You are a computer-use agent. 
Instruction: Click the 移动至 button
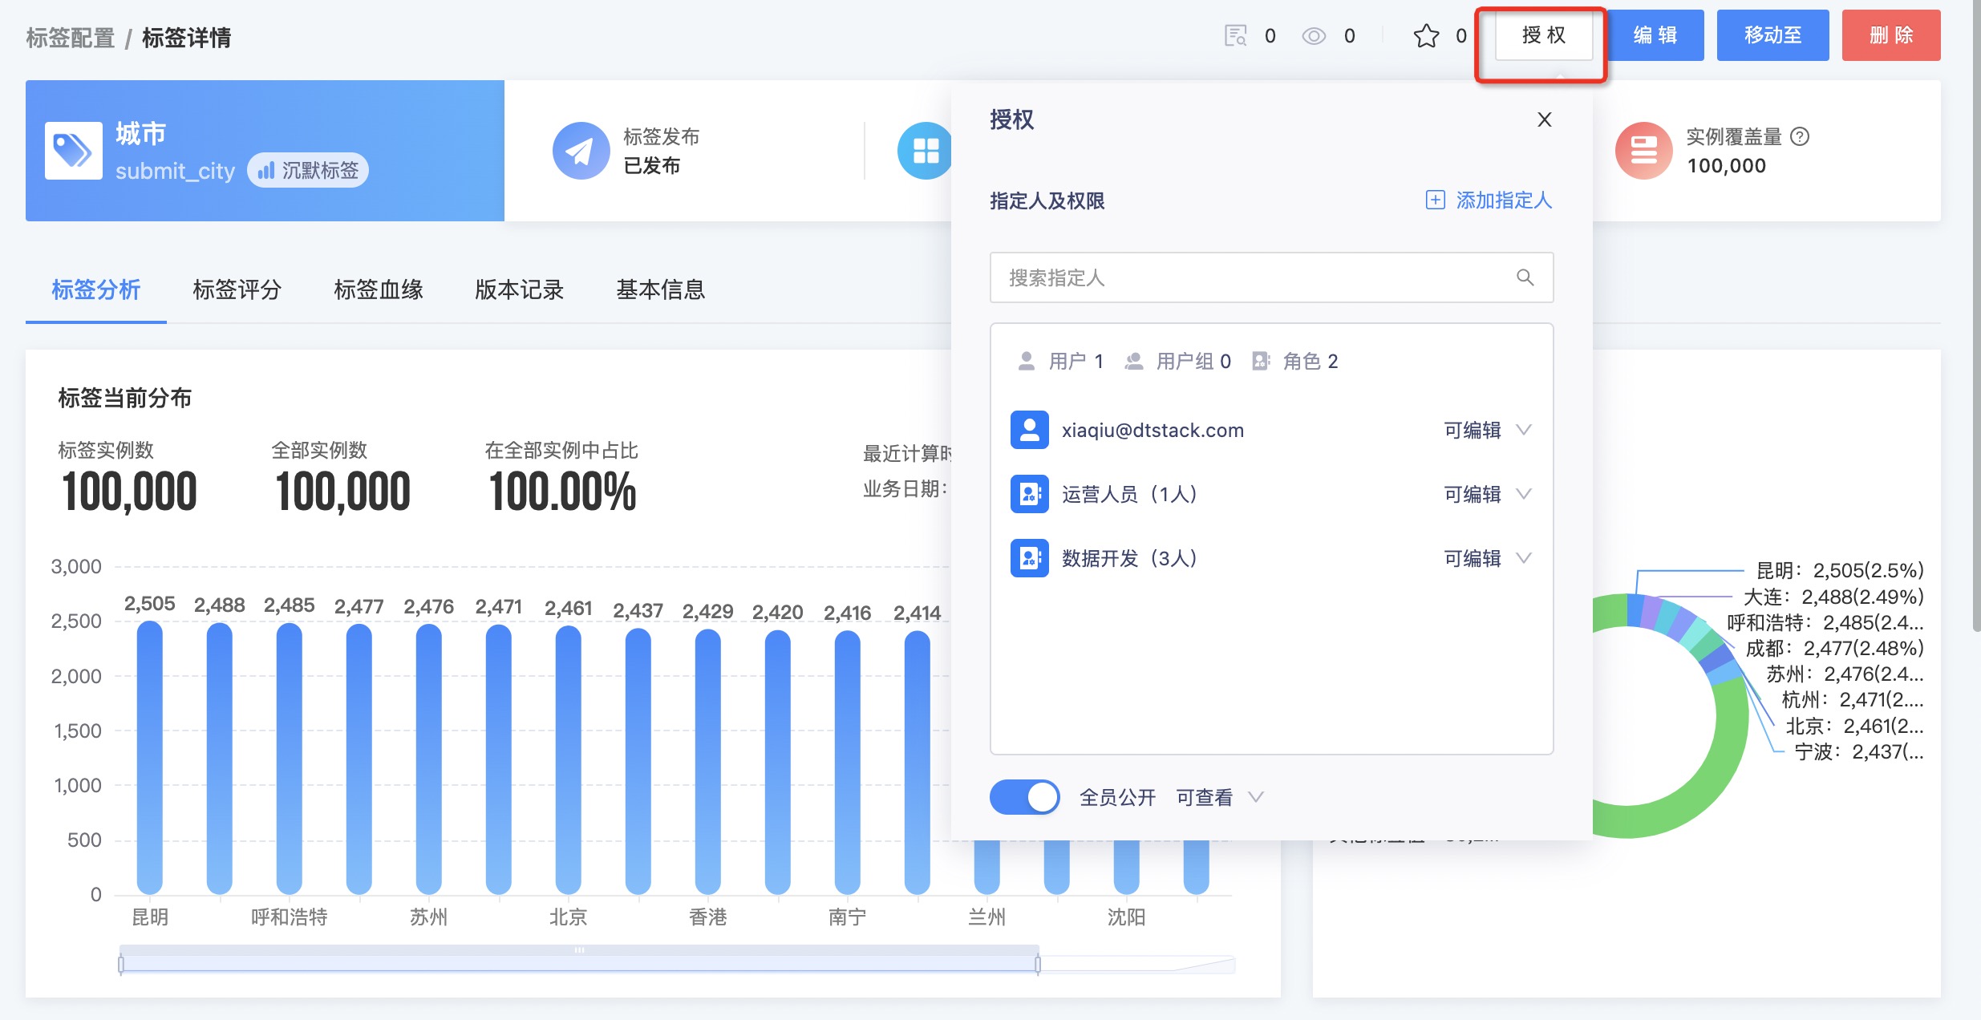pos(1772,36)
